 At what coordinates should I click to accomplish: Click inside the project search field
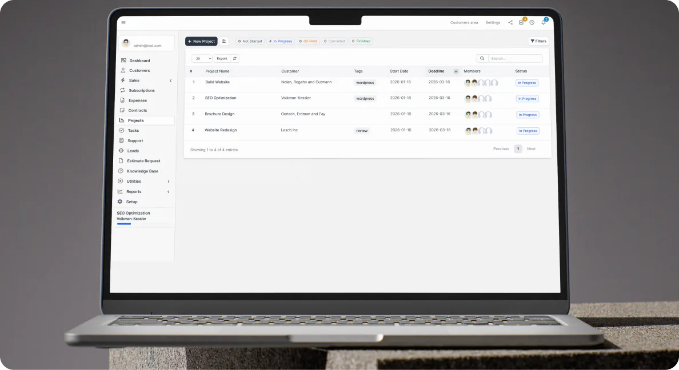tap(514, 58)
